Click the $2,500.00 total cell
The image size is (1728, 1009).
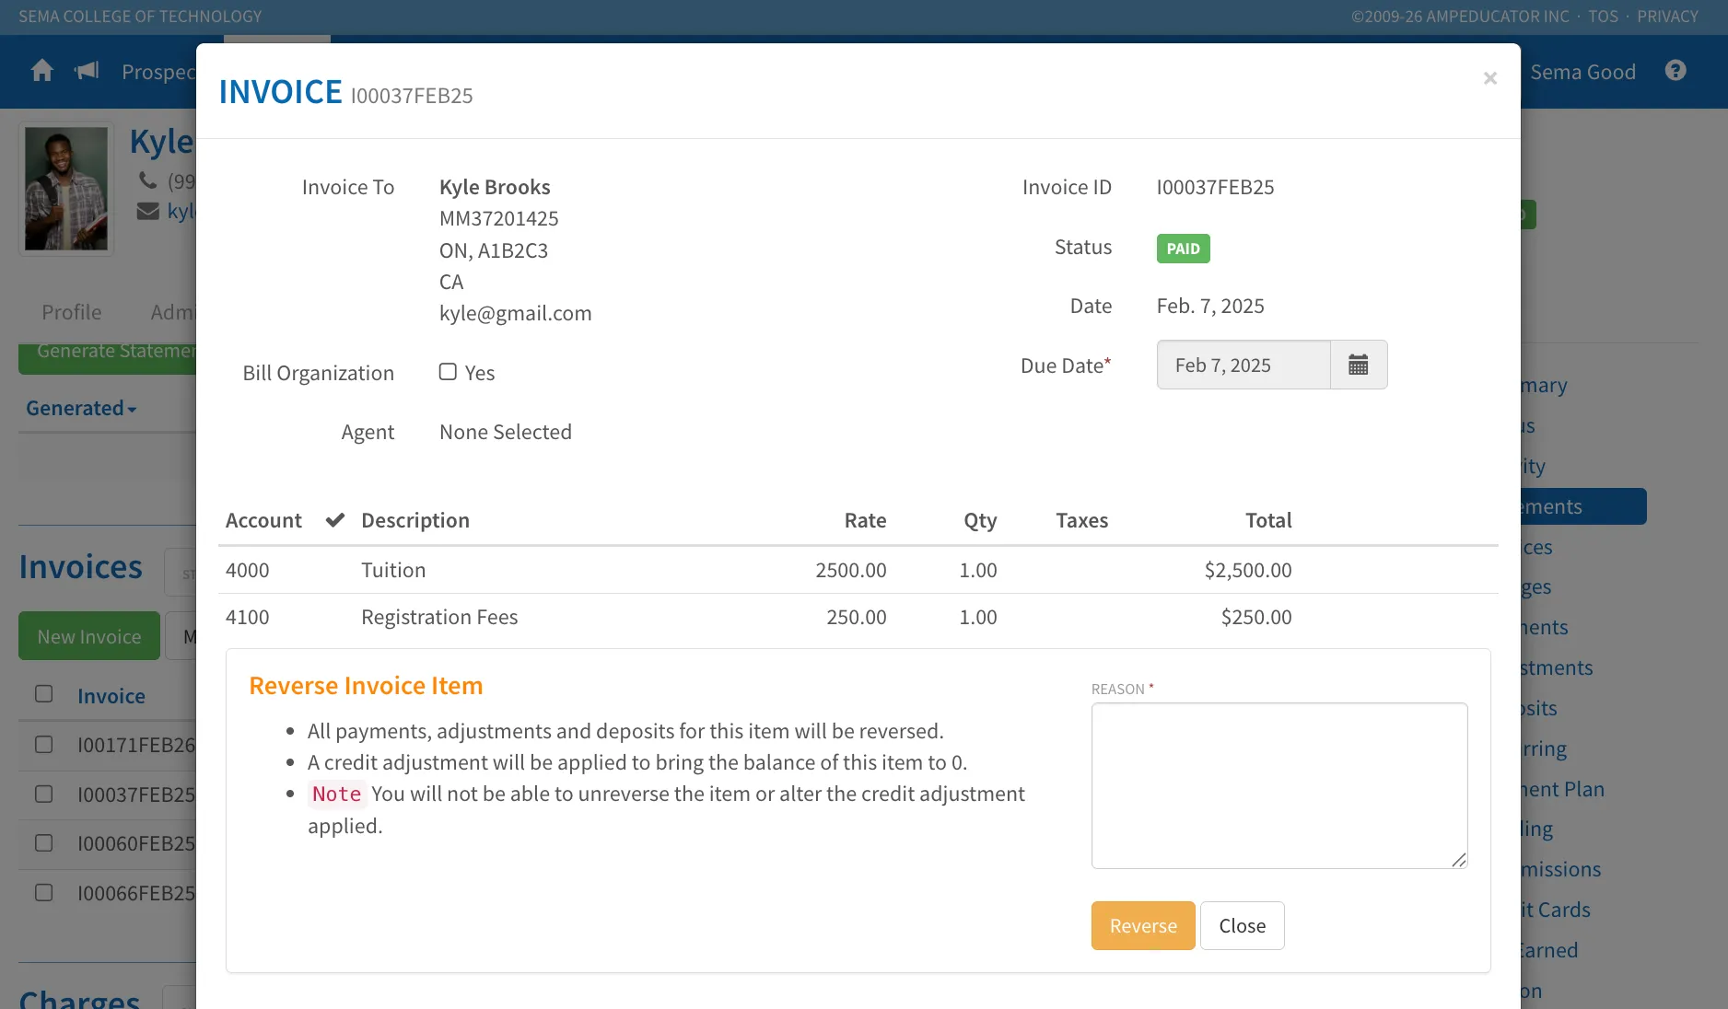pyautogui.click(x=1248, y=570)
